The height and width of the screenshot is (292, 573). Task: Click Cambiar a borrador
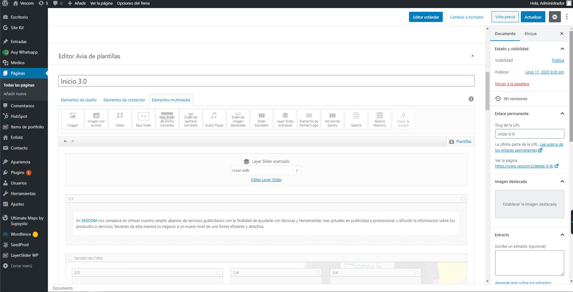pyautogui.click(x=467, y=17)
